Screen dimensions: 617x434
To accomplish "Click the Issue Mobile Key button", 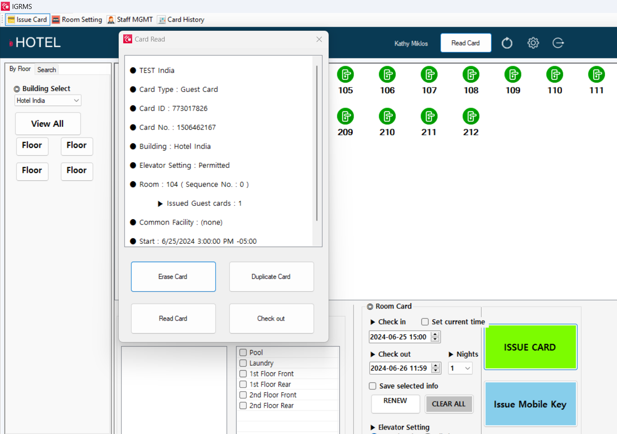I will (x=530, y=404).
